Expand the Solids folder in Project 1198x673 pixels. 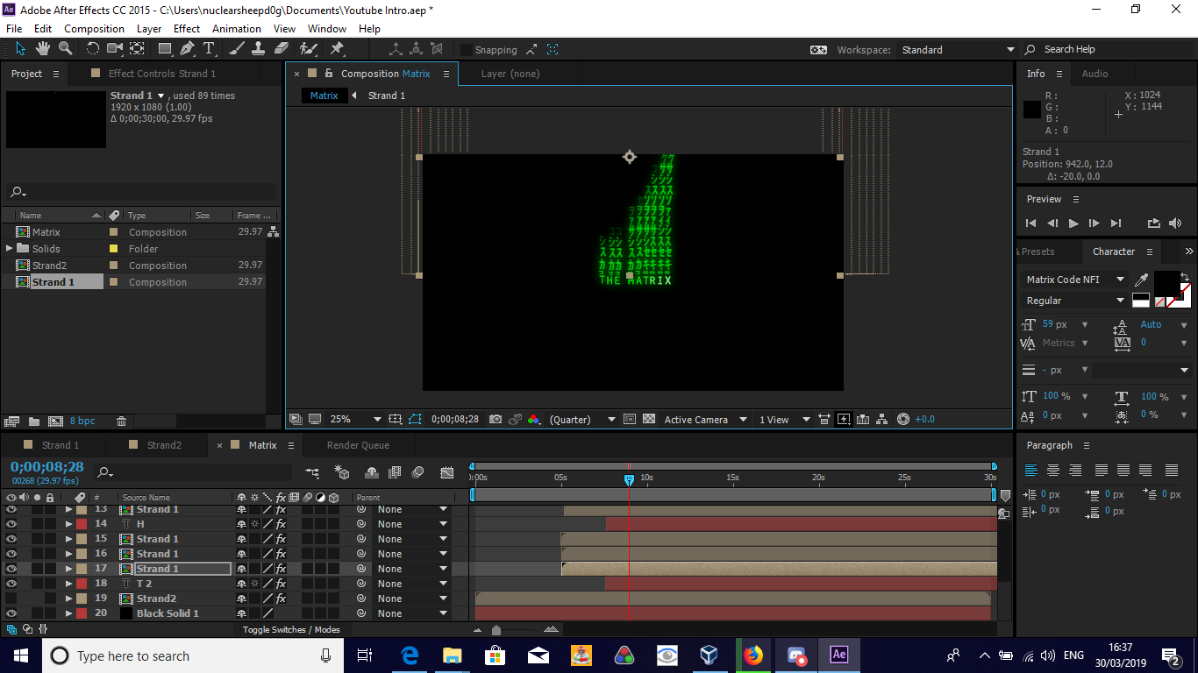tap(10, 249)
